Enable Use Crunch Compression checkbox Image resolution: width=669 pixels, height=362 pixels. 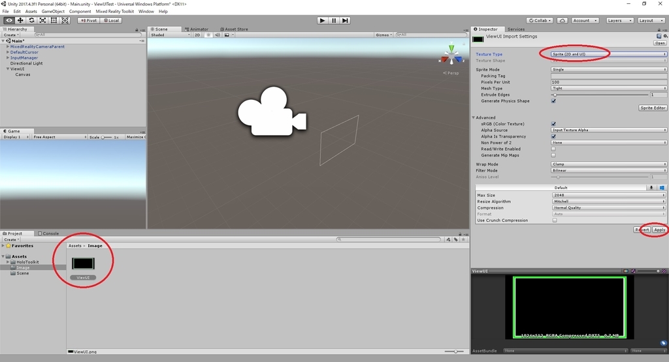pyautogui.click(x=555, y=220)
